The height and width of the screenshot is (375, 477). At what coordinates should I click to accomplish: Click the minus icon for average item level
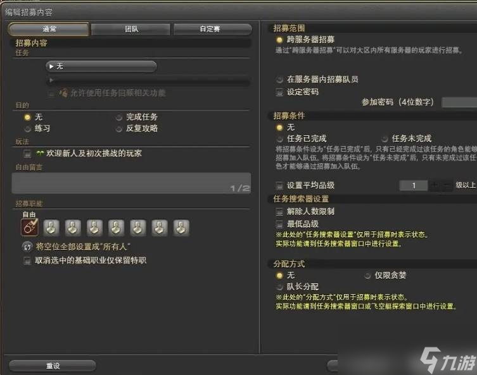coord(448,186)
